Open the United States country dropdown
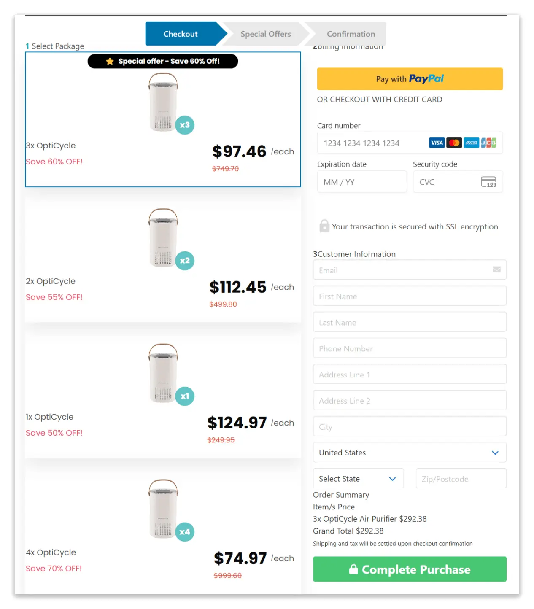 tap(409, 453)
